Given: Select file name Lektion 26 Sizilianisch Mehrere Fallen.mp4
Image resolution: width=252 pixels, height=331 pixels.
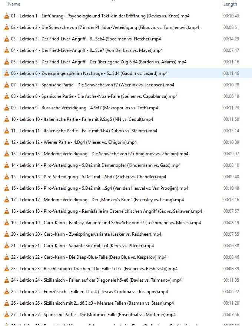Looking at the screenshot, I should 92,303.
